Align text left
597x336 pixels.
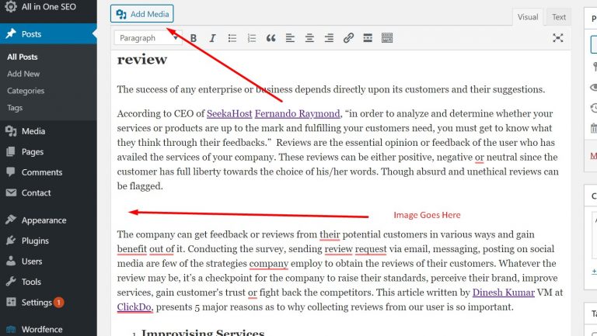point(290,38)
